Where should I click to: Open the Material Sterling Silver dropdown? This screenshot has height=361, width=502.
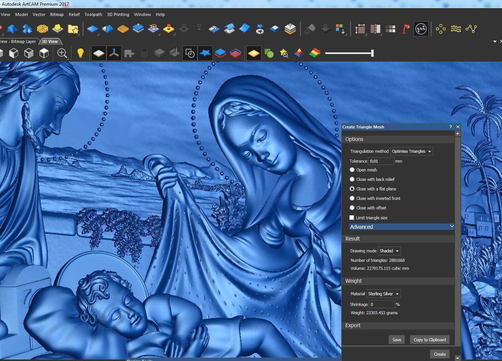383,294
